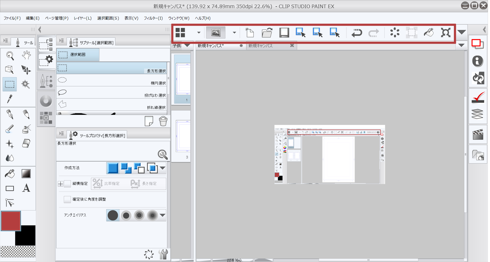Delete sub tool with trash can icon
Screen dimensions: 490x262
click(163, 121)
